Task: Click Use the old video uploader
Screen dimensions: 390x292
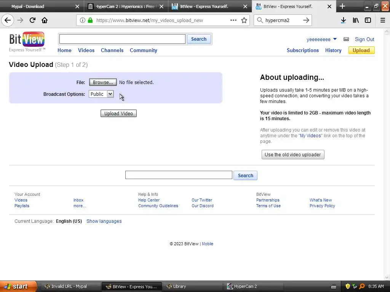Action: click(x=293, y=154)
